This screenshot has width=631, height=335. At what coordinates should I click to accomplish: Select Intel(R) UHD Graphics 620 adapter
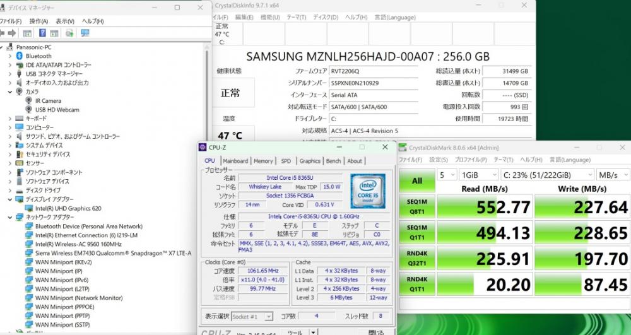coord(68,208)
